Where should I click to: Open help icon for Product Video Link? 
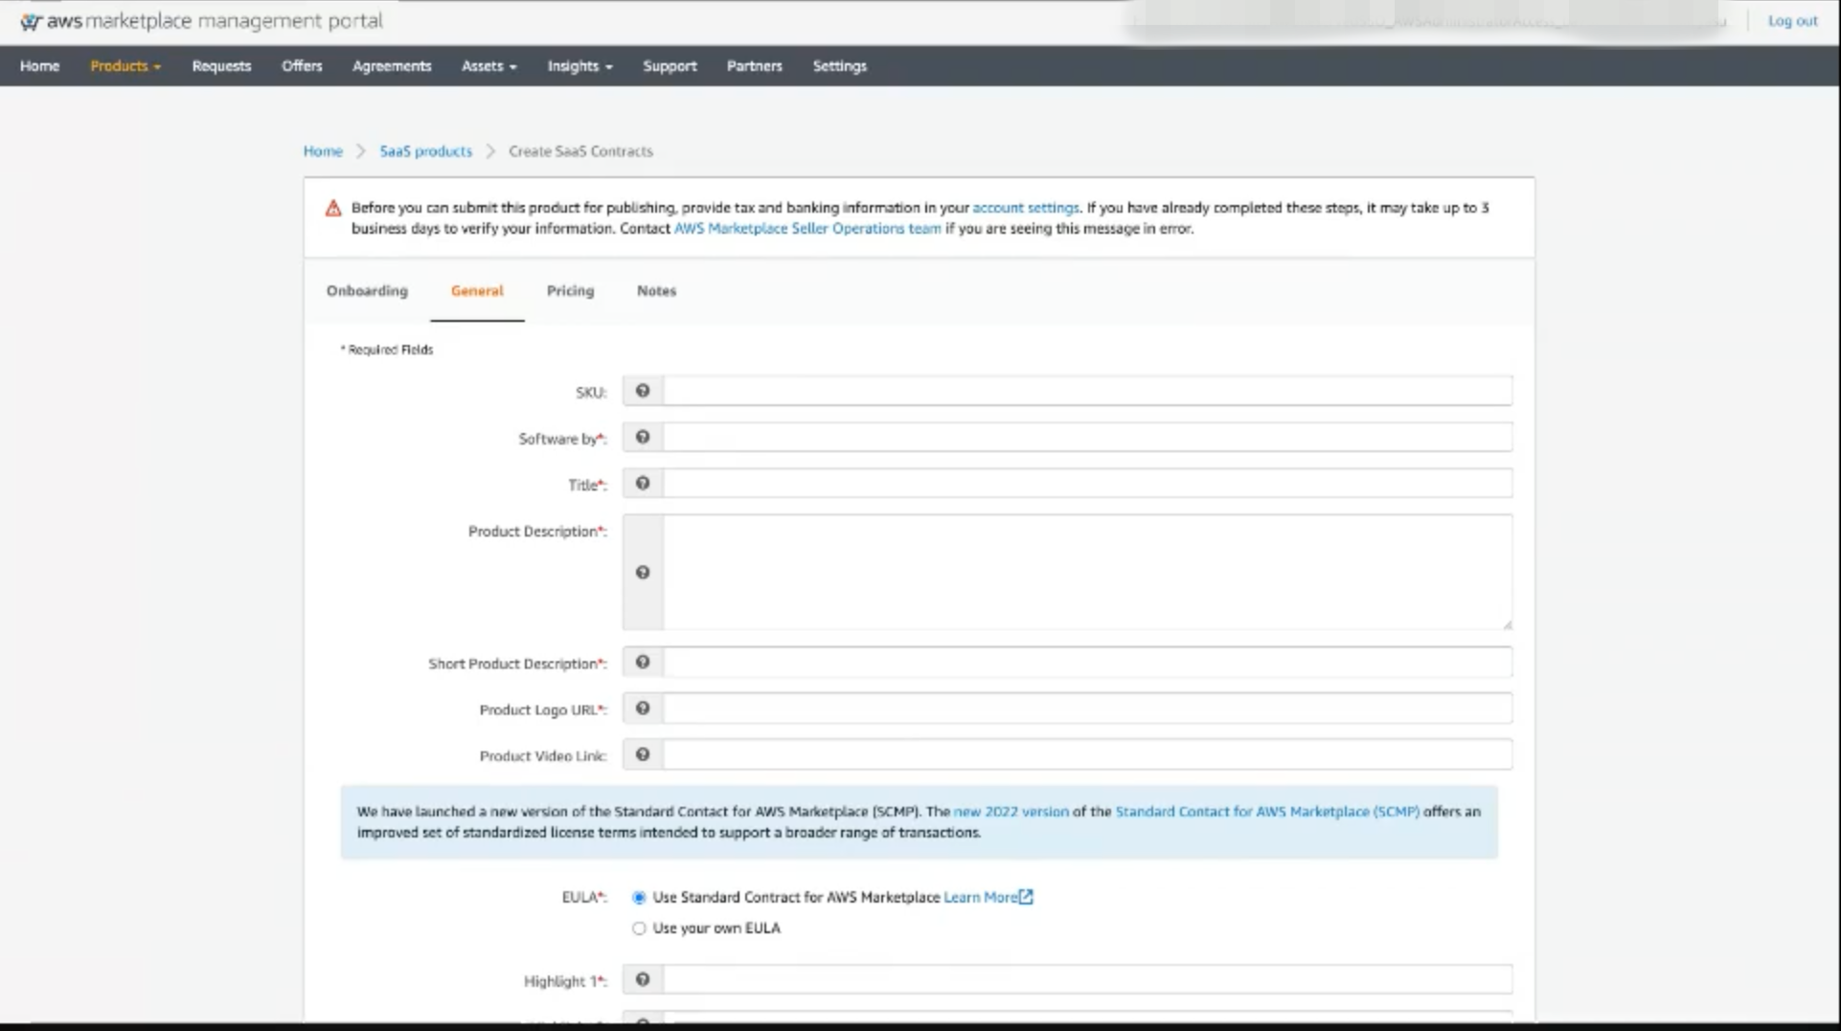[x=643, y=754]
